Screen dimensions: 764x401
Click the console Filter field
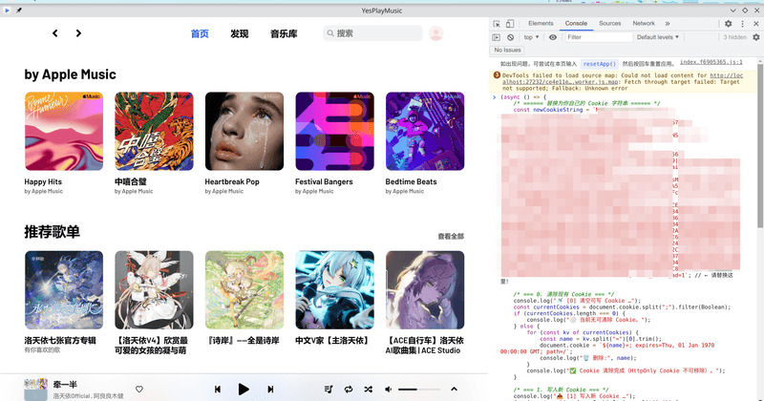(599, 37)
